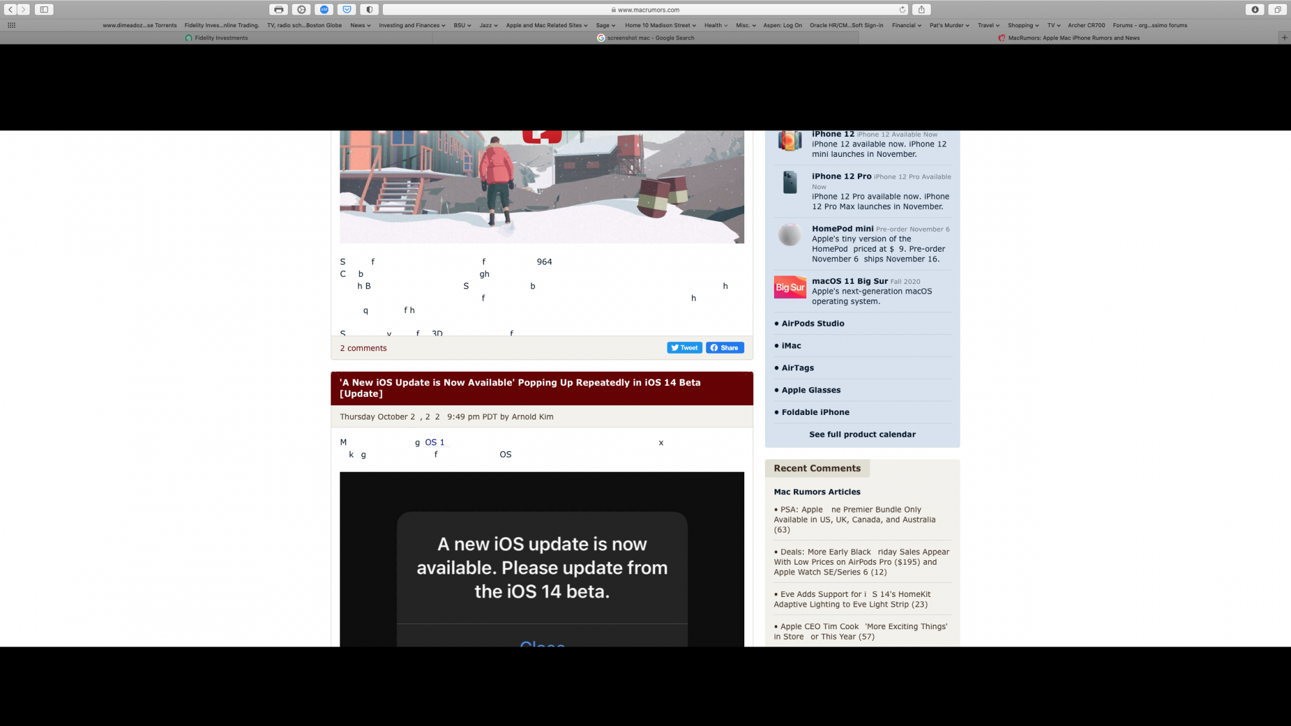Open the iMac roundup link
Image resolution: width=1291 pixels, height=726 pixels.
791,345
